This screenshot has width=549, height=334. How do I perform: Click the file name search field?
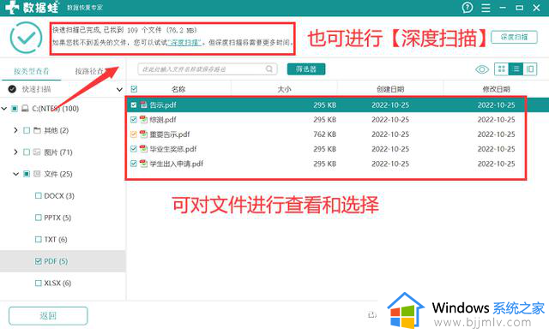point(208,69)
